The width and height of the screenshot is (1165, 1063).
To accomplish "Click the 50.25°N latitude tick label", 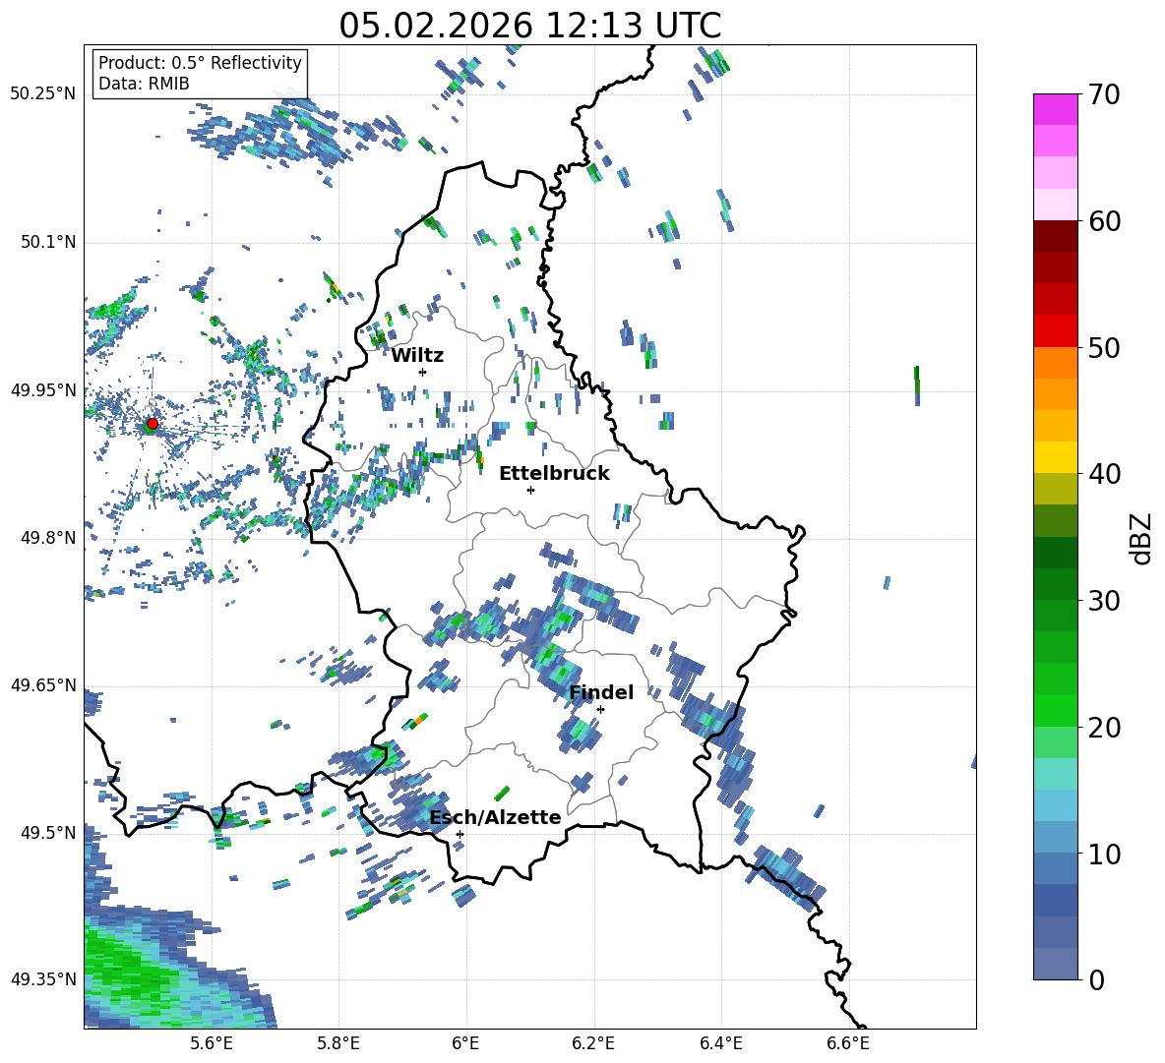I will pyautogui.click(x=43, y=94).
